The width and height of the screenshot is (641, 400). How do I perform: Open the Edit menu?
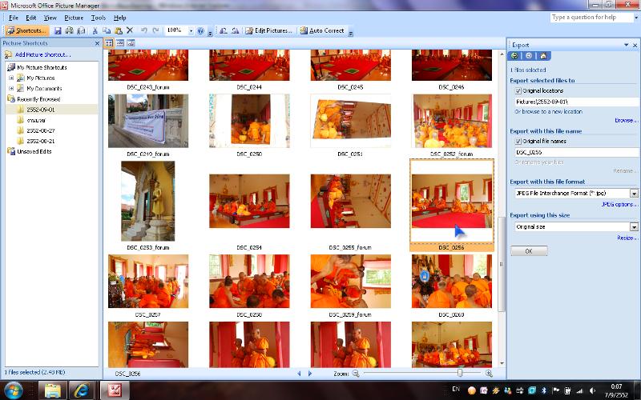[31, 18]
